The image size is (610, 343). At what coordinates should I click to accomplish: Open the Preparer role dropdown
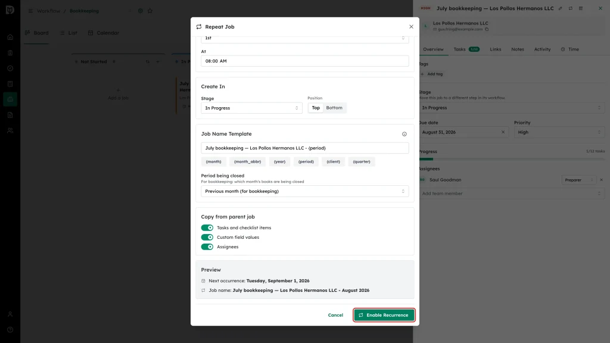click(578, 180)
